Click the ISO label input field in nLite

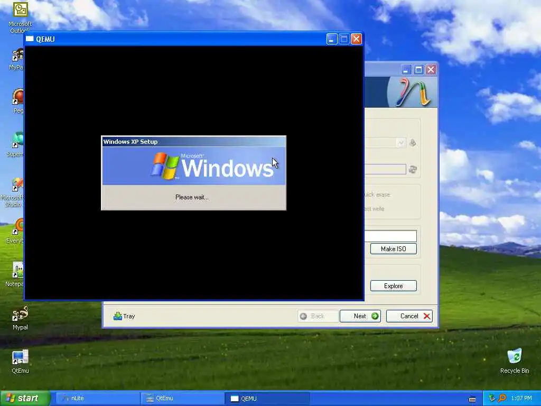[x=390, y=236]
